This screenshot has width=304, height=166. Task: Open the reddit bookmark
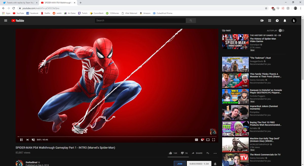pyautogui.click(x=57, y=13)
